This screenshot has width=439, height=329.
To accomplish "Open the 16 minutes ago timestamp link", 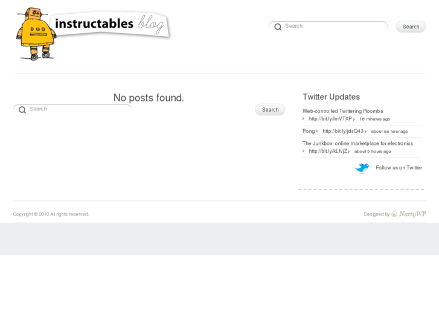I will click(x=374, y=120).
